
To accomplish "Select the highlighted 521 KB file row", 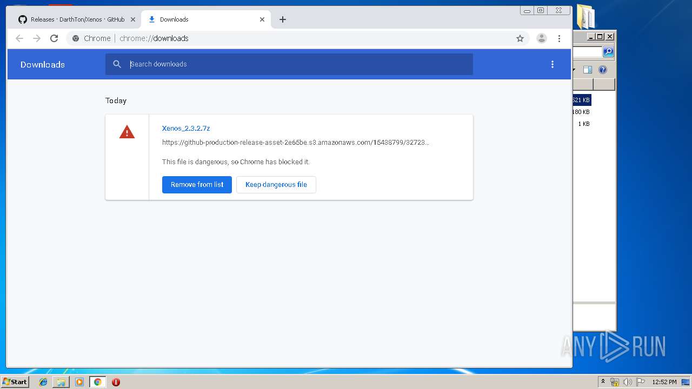I will coord(582,100).
